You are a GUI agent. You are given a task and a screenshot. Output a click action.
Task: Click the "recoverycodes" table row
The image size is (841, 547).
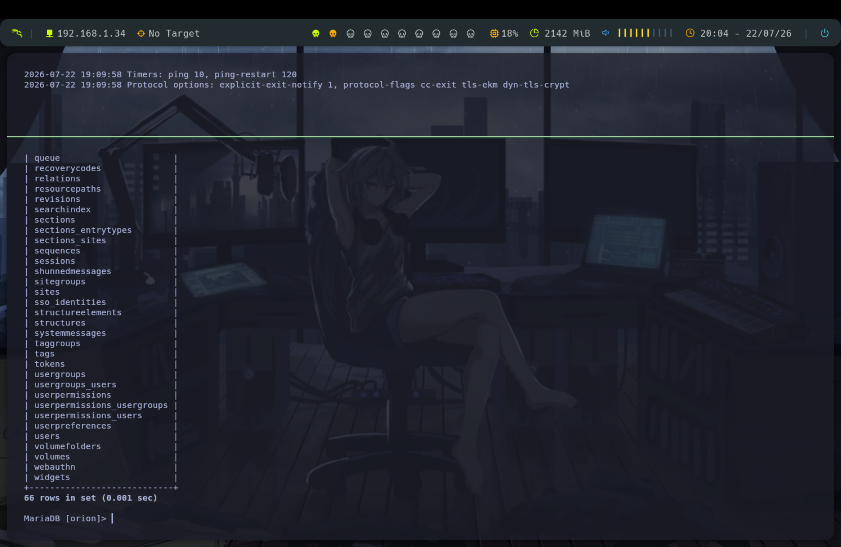[101, 168]
